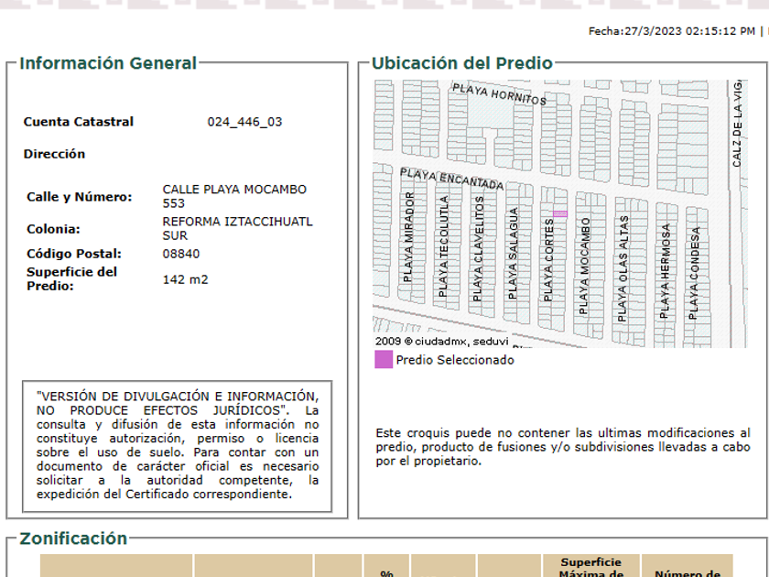Click PLAYA HERMOSA street label on map
Screen dimensions: 769x577
pos(665,271)
